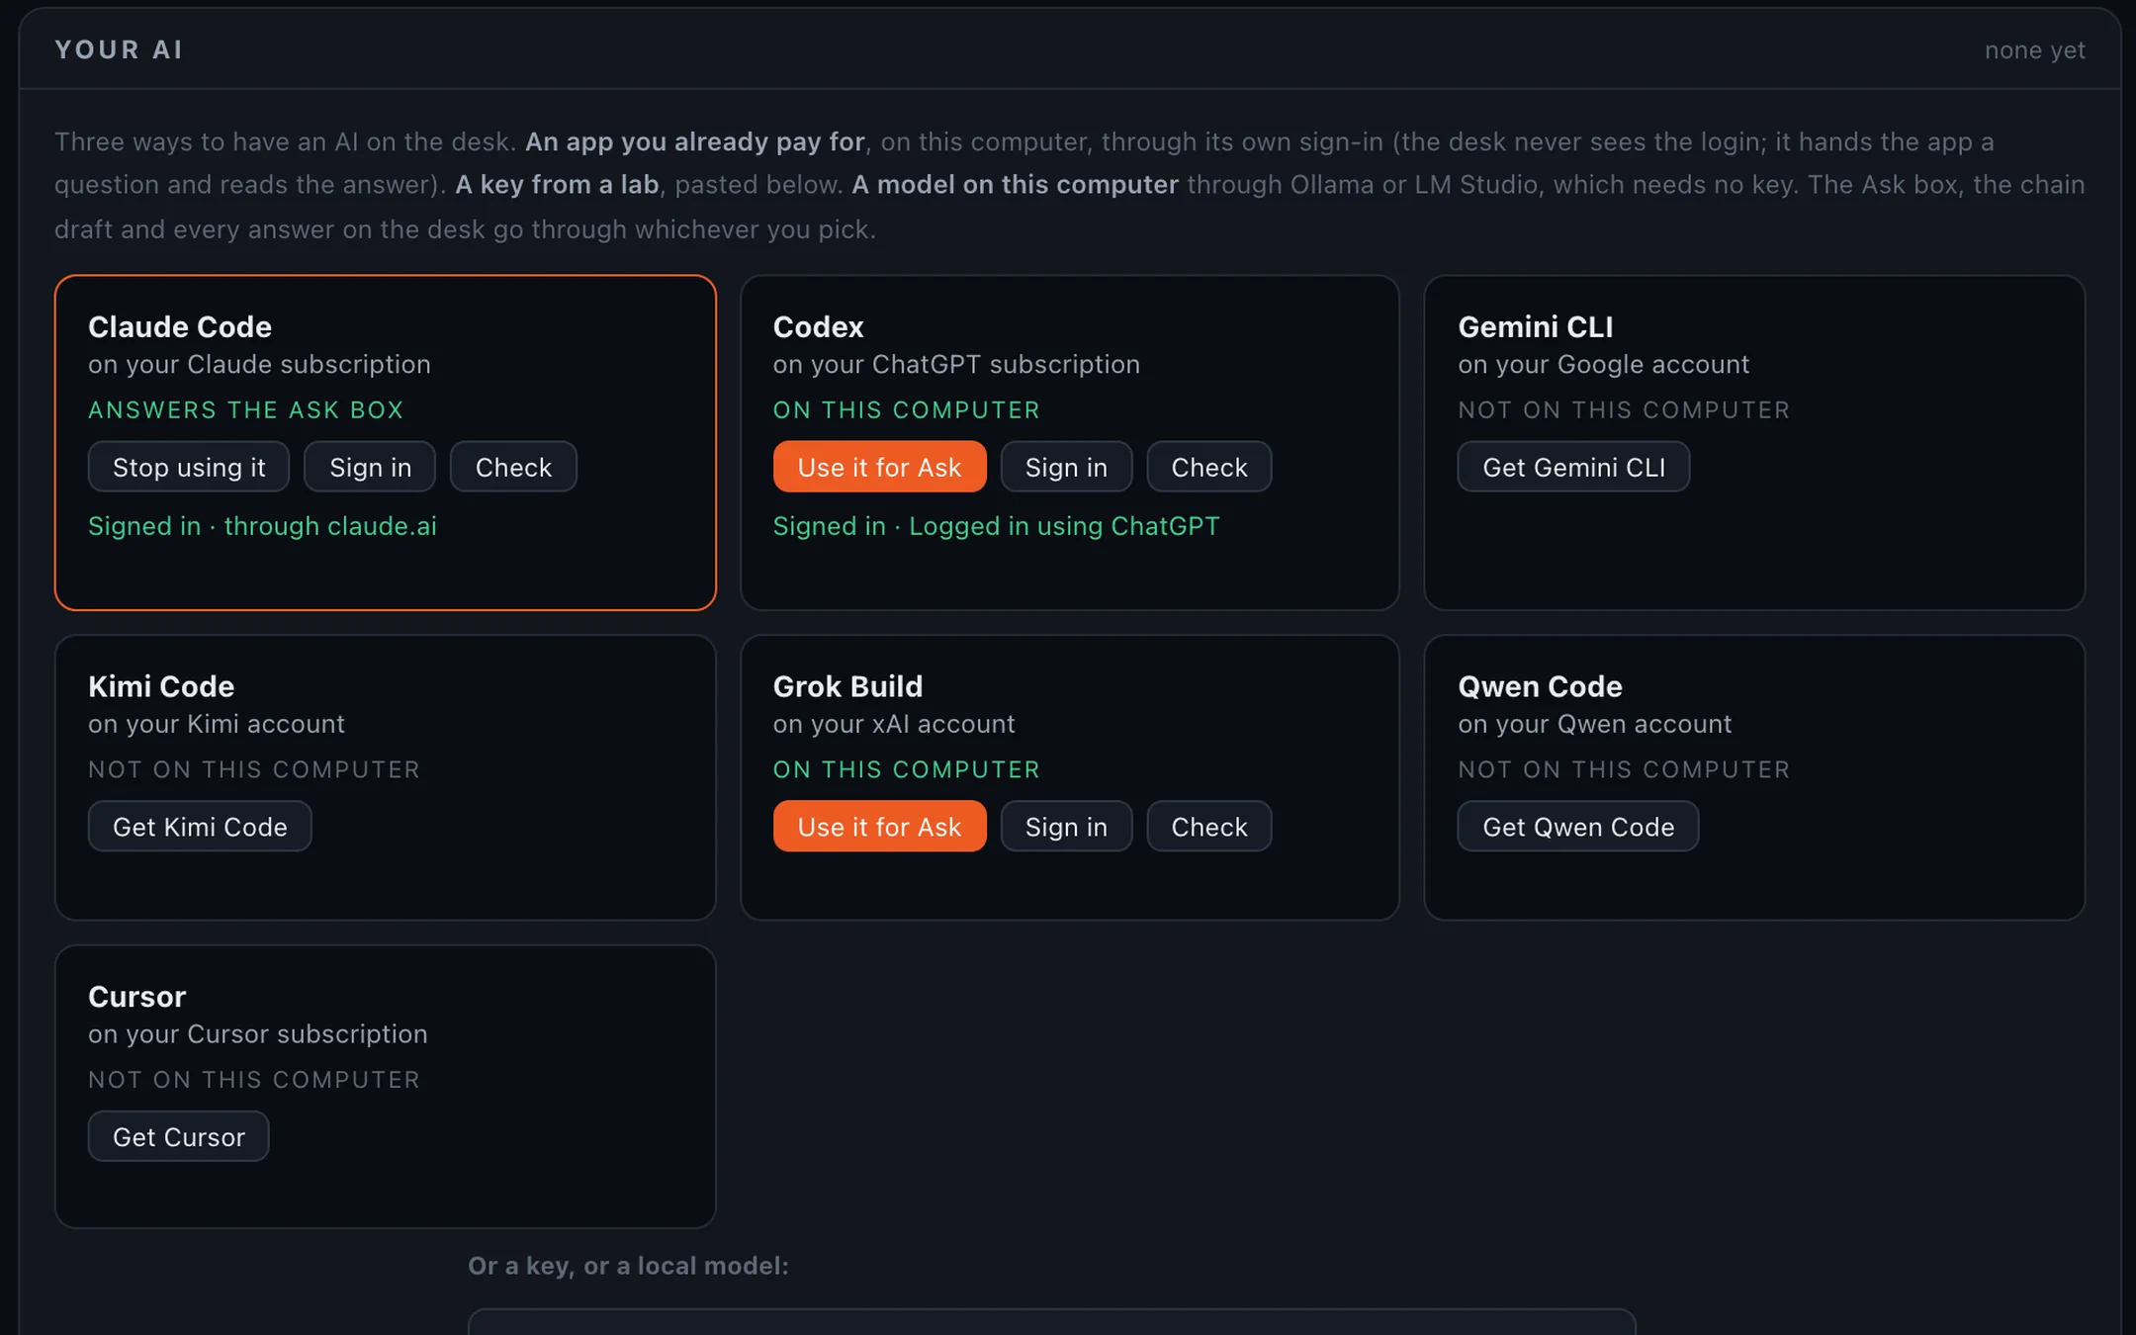Use Grok Build for Ask
This screenshot has width=2136, height=1335.
879,827
